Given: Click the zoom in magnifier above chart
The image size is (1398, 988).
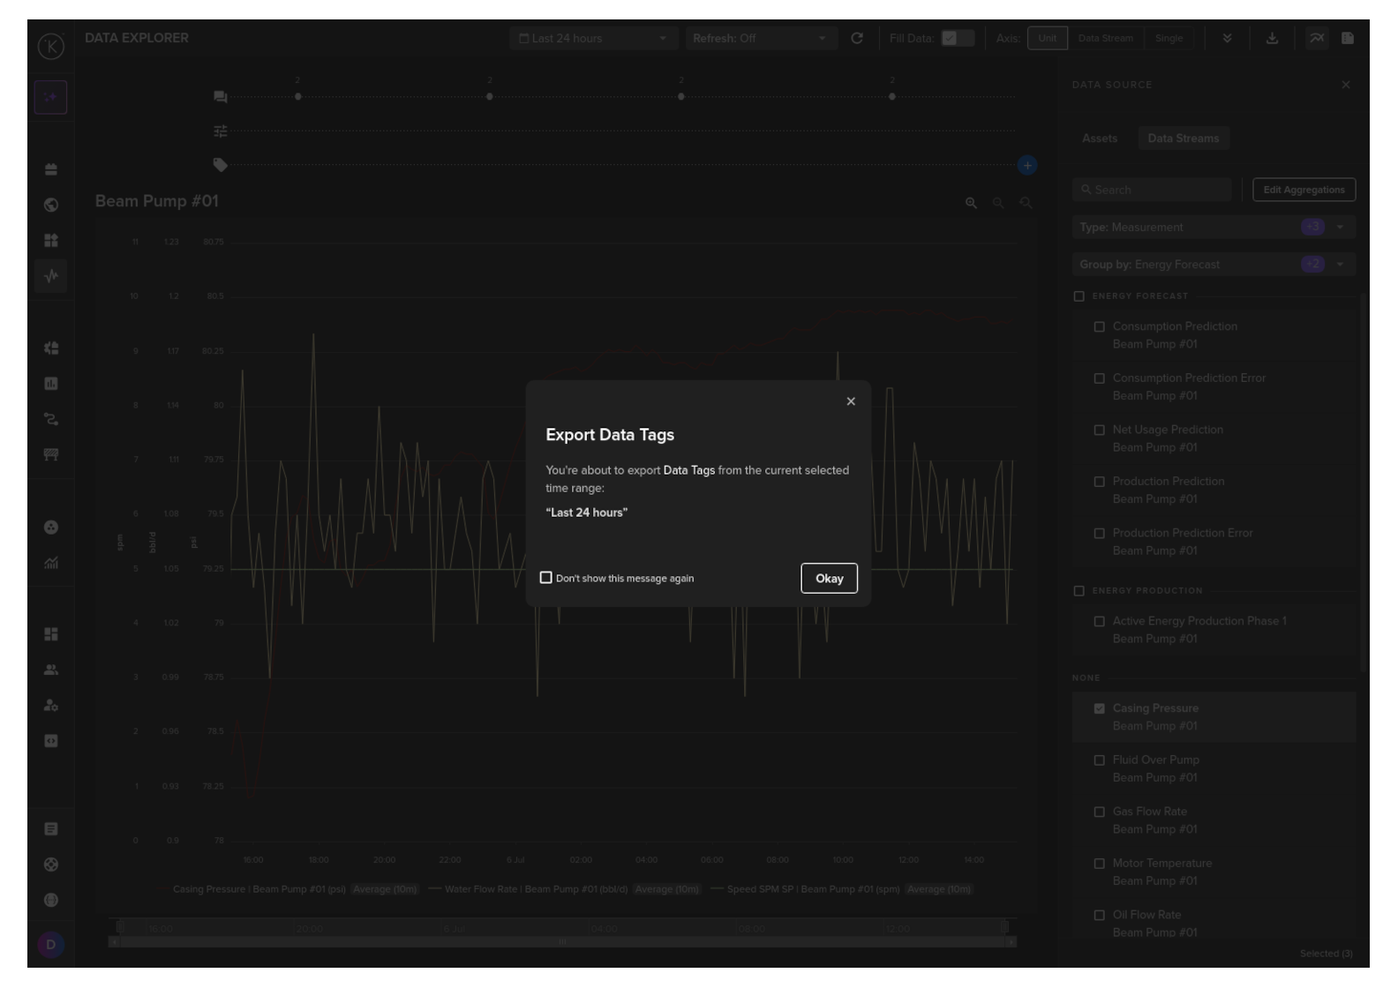Looking at the screenshot, I should tap(971, 203).
